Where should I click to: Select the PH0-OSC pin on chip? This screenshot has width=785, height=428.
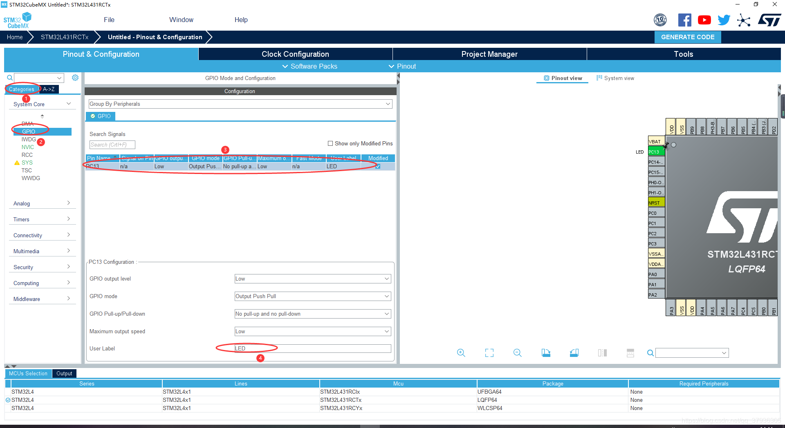point(657,183)
